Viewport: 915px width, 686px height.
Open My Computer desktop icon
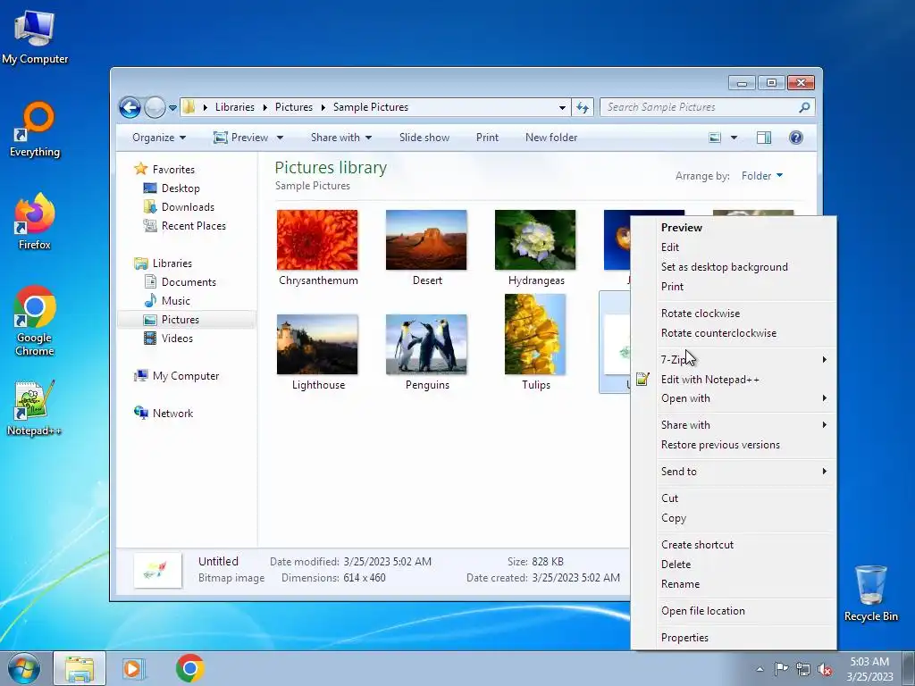pos(35,36)
